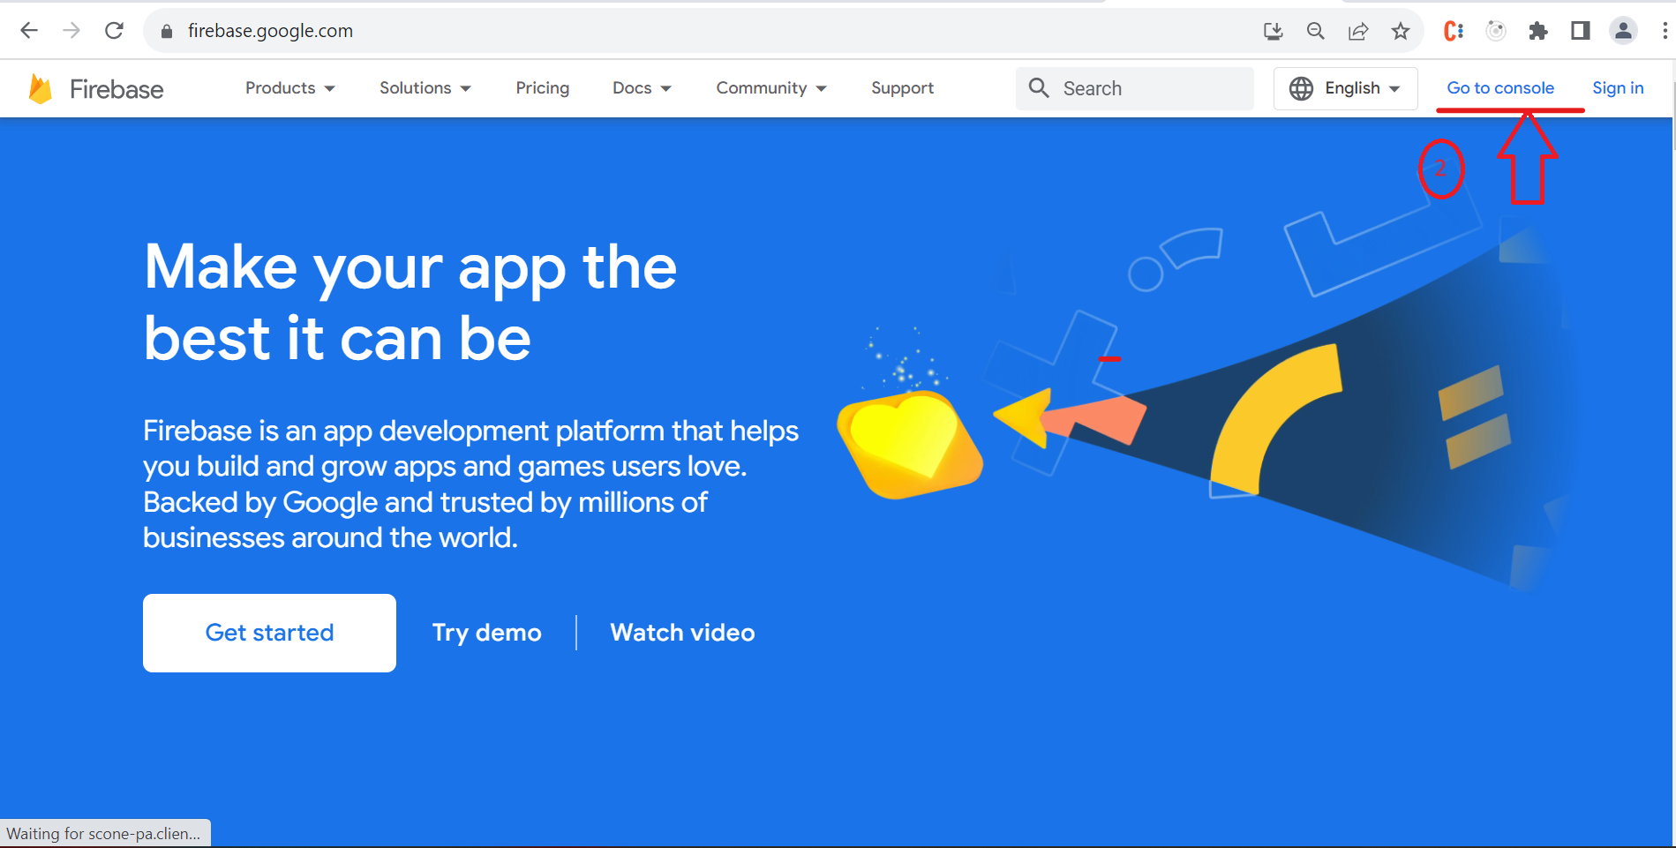Expand the Docs dropdown menu
The height and width of the screenshot is (848, 1676).
click(x=642, y=88)
